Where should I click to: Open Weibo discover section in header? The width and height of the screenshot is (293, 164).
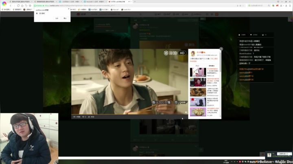pyautogui.click(x=175, y=14)
